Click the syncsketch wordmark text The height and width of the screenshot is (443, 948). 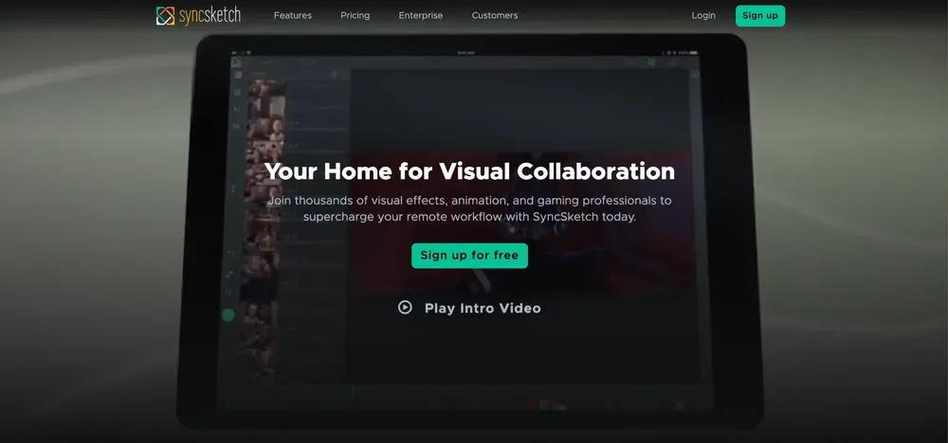tap(210, 16)
